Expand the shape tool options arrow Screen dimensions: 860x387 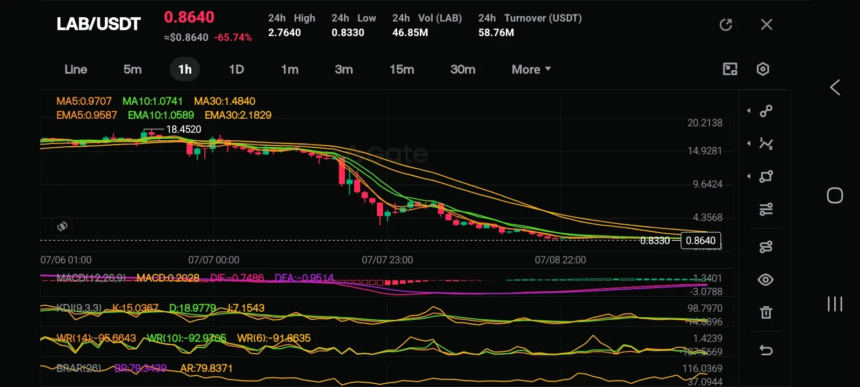coord(749,176)
